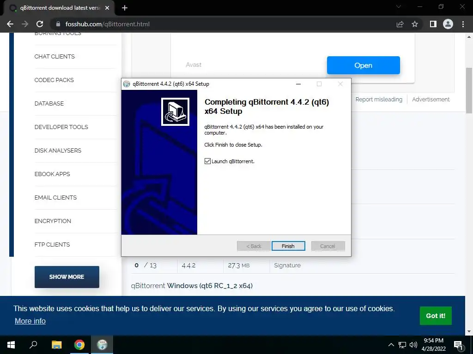
Task: Click the 27.3 MB size cell
Action: tap(239, 265)
